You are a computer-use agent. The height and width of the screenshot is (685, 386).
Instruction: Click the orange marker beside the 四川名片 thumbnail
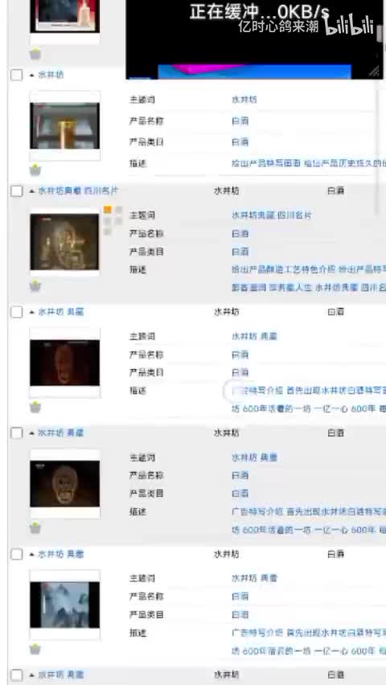pyautogui.click(x=108, y=210)
